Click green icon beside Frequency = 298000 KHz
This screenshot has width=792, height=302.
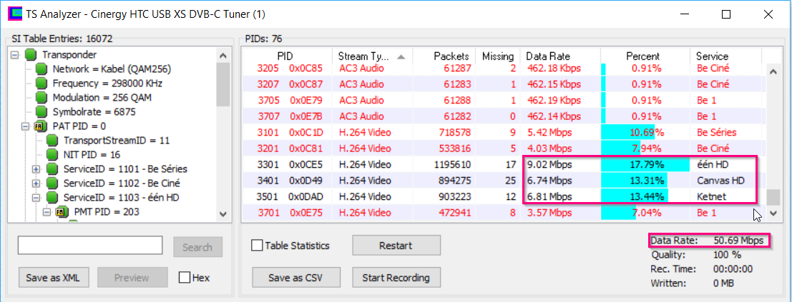[41, 84]
